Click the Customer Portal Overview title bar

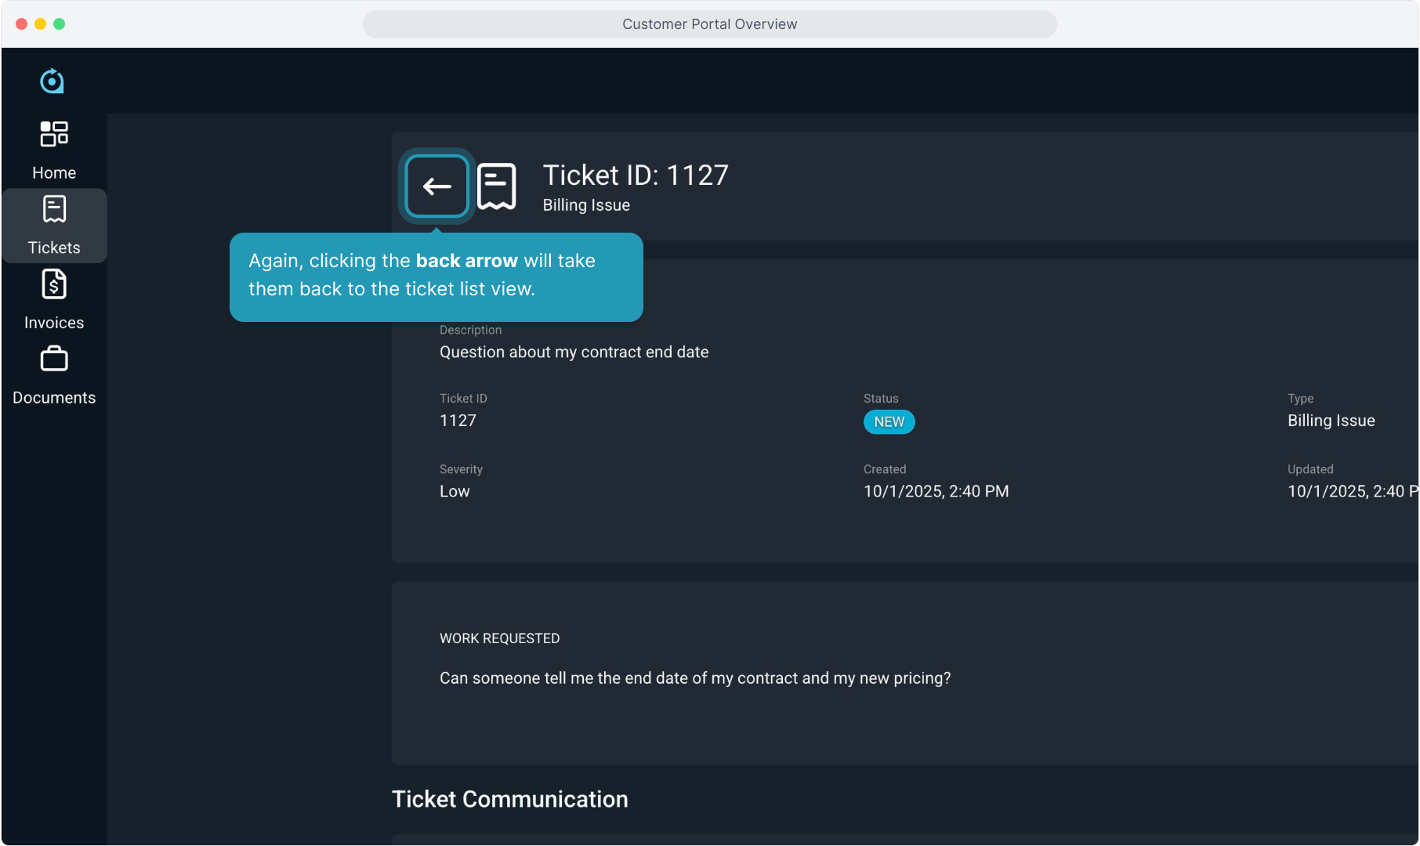tap(709, 24)
